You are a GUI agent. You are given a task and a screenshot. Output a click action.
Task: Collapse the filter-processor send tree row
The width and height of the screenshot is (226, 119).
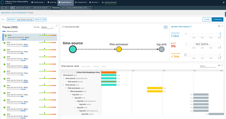pos(66,88)
